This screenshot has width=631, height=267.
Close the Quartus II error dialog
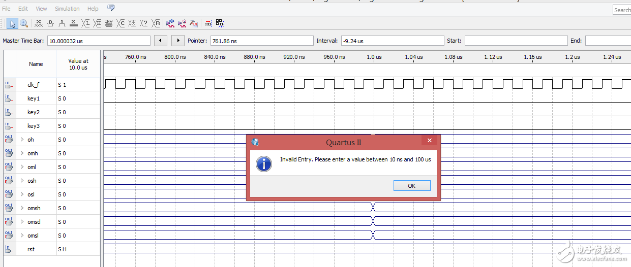(430, 141)
